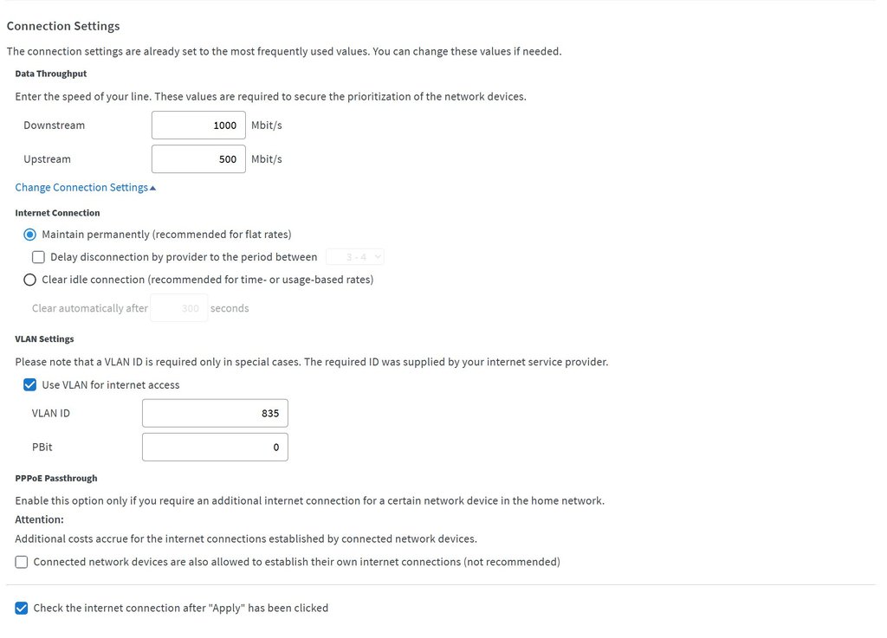Click the Downstream label text

(54, 126)
